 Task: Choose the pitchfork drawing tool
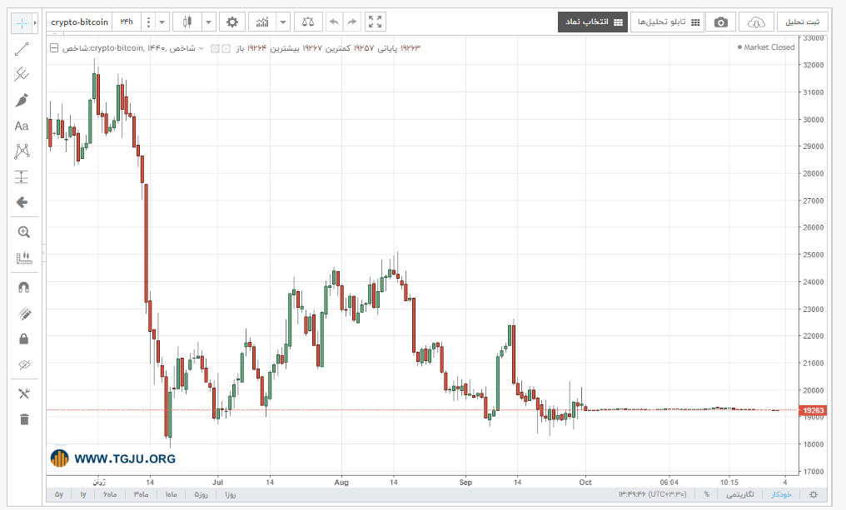coord(22,74)
